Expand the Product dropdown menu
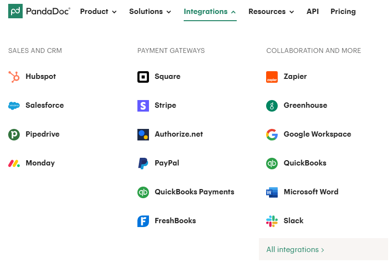391x266 pixels. 98,12
